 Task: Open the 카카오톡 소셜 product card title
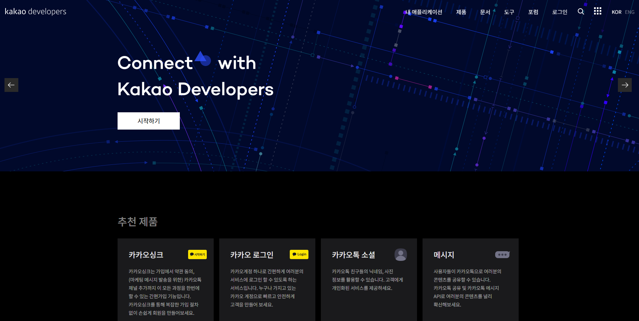click(x=353, y=255)
